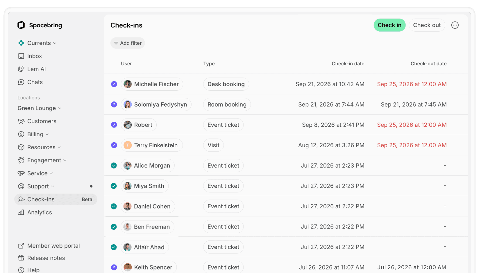Click Robert's avatar thumbnail
The image size is (479, 273).
(x=128, y=125)
